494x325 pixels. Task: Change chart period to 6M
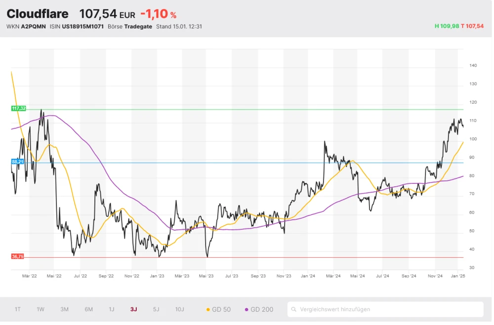pyautogui.click(x=88, y=310)
